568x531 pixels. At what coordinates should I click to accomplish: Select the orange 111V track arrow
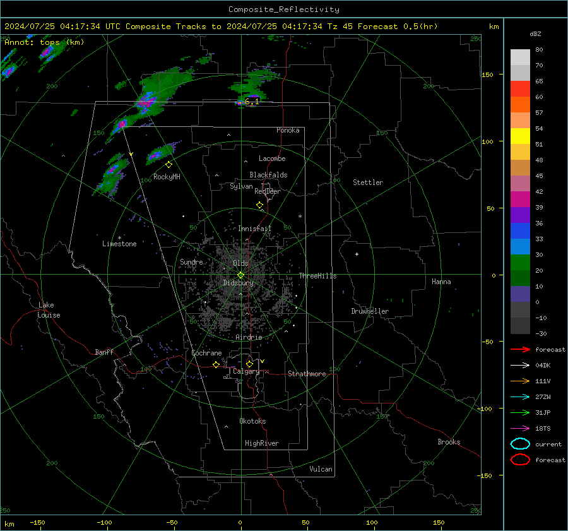click(x=520, y=381)
